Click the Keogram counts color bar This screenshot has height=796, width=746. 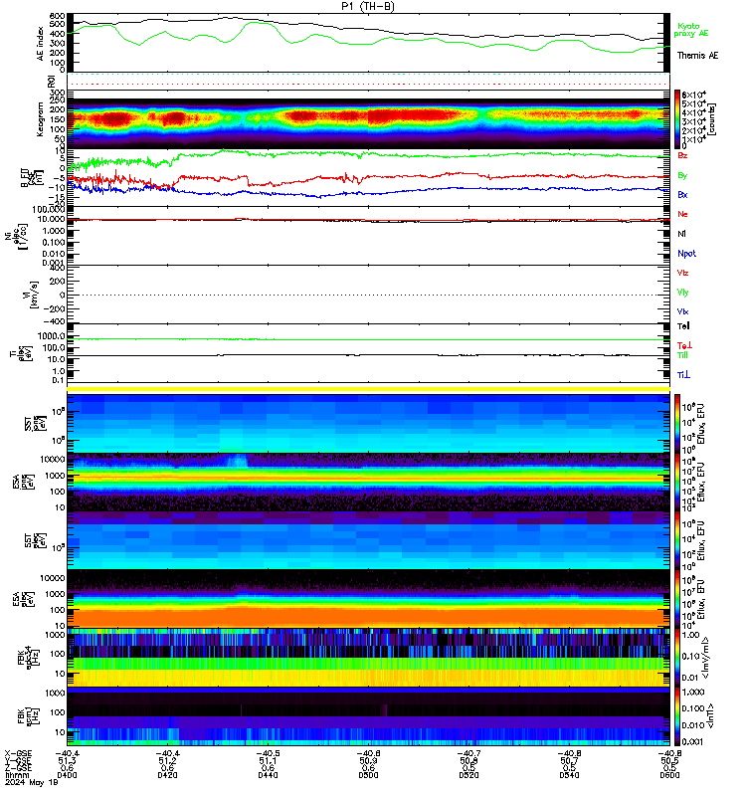677,119
